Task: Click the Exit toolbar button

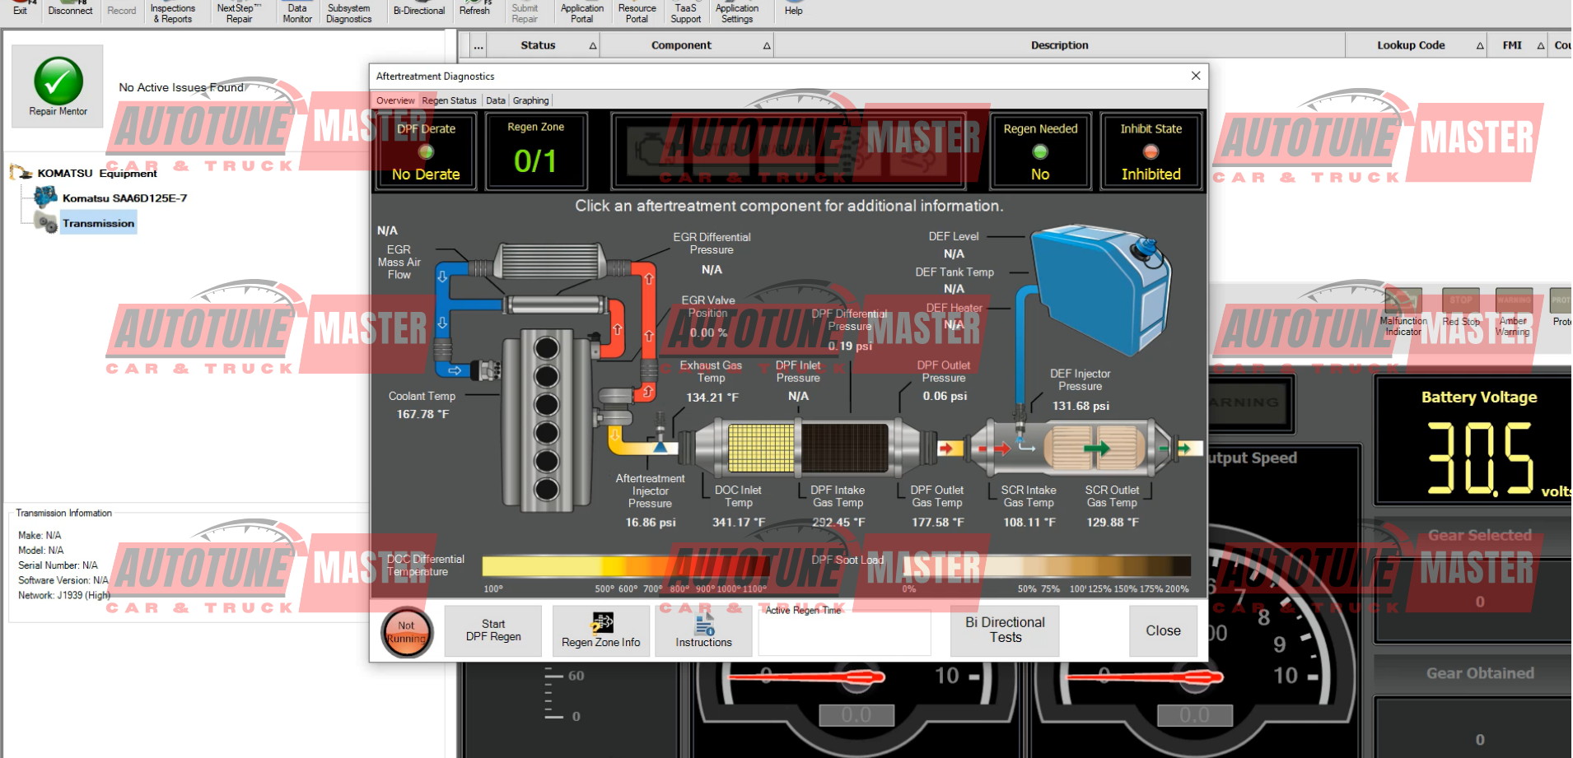Action: 20,10
